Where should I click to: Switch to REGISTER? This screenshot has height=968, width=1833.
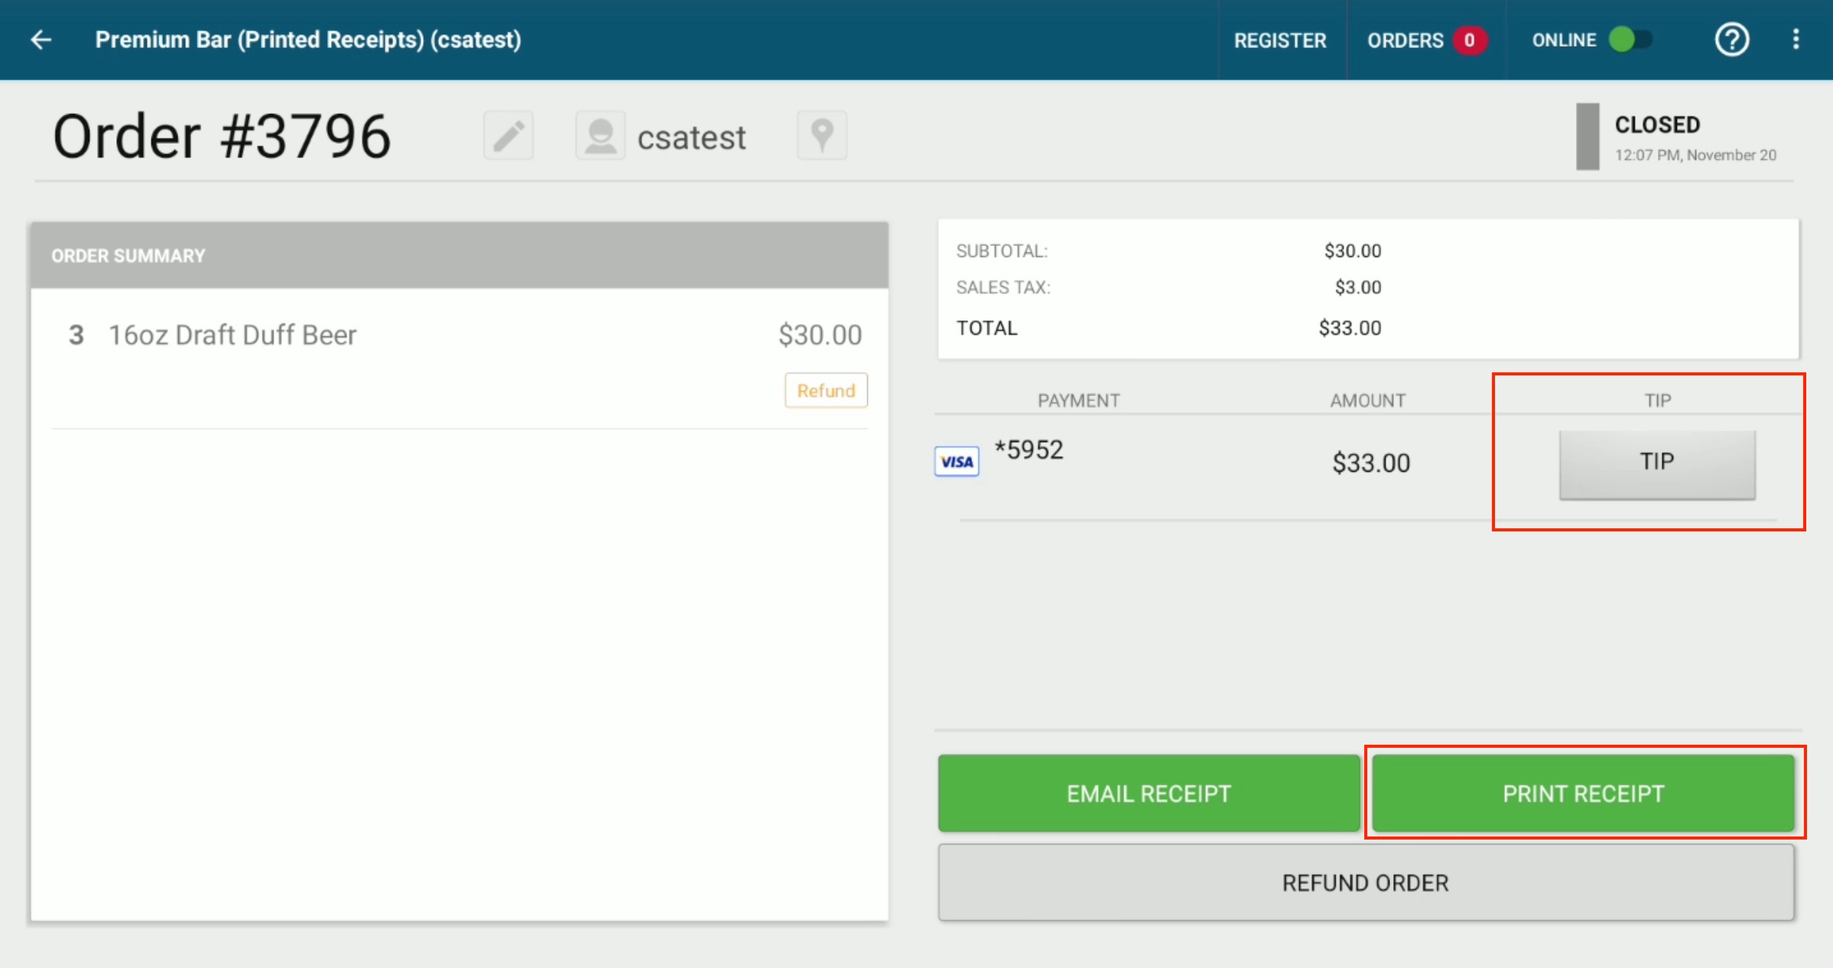click(1280, 41)
